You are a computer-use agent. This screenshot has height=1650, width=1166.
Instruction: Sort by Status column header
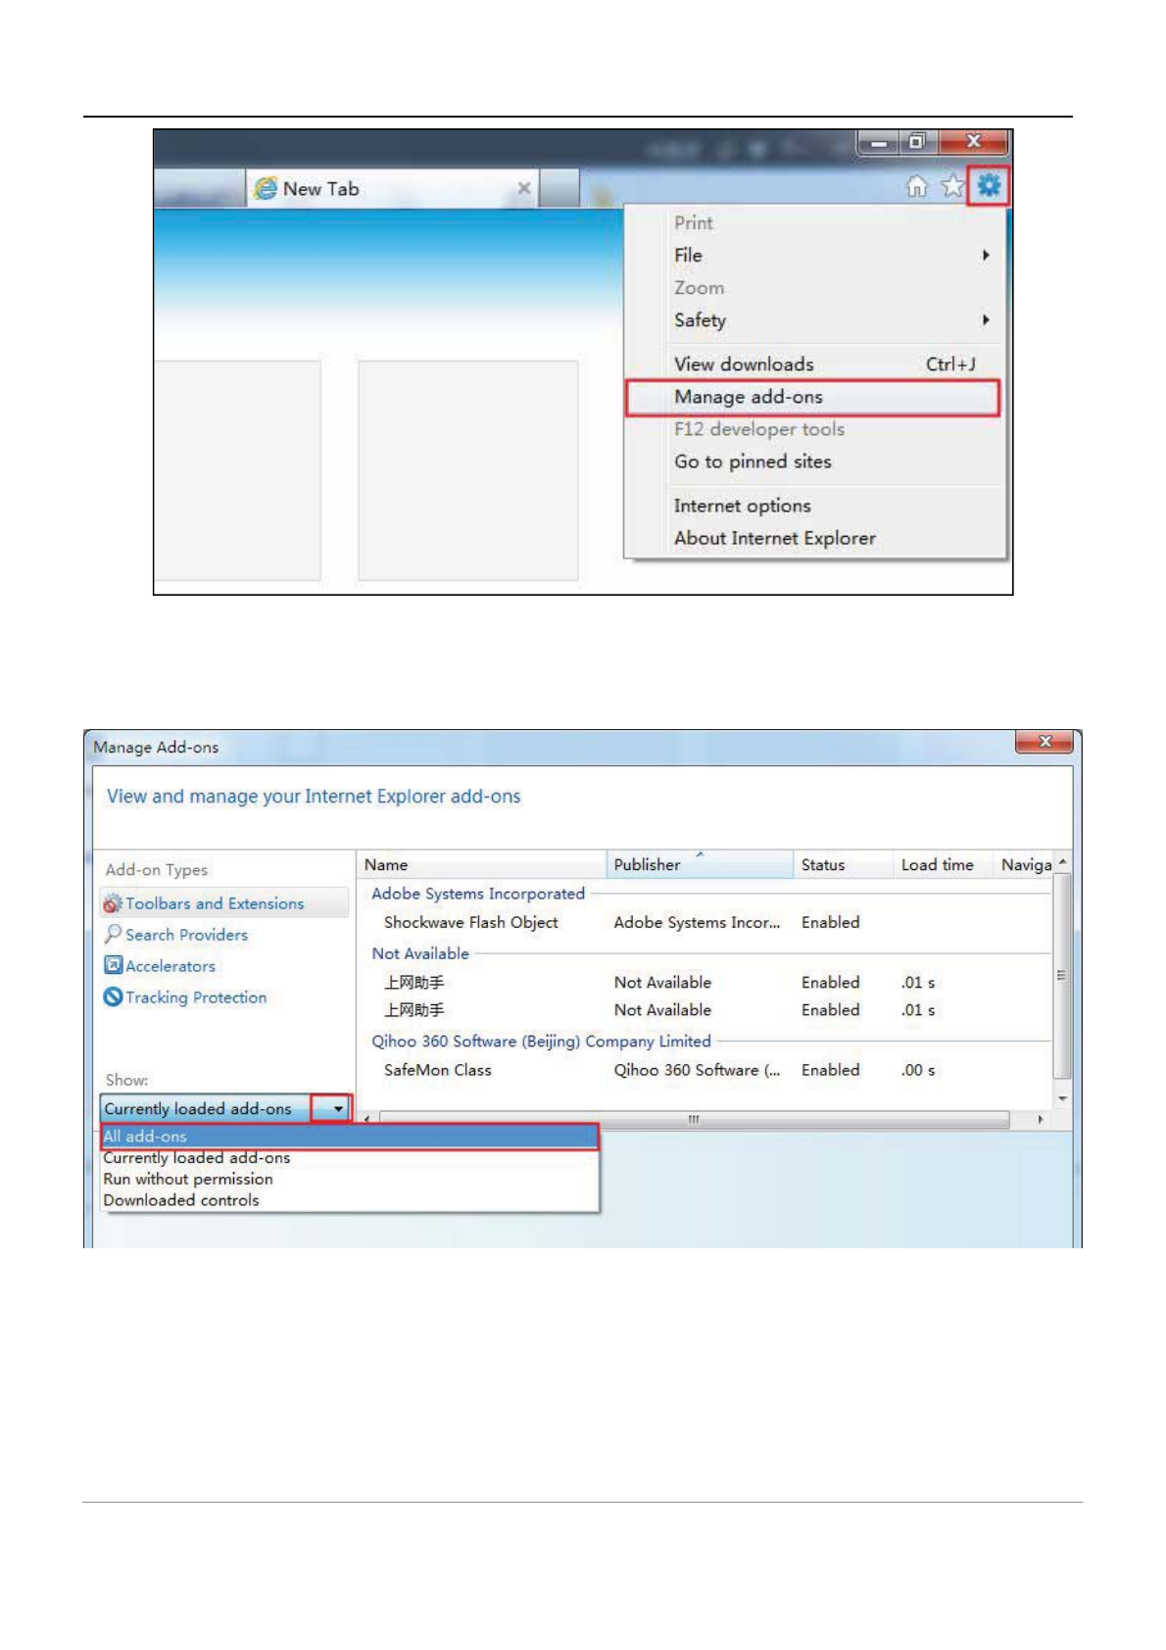click(x=844, y=865)
